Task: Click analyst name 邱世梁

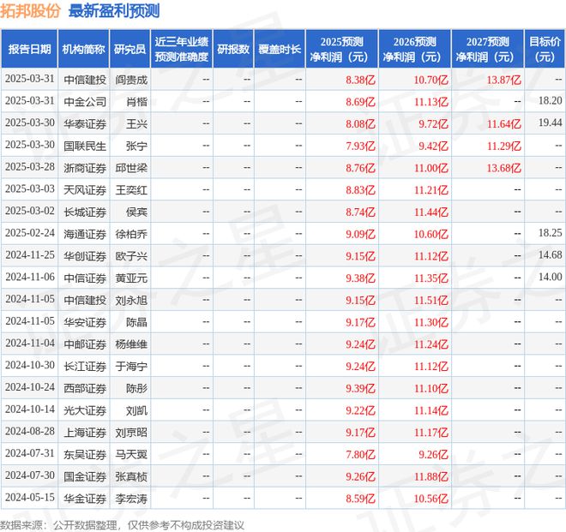Action: 131,168
